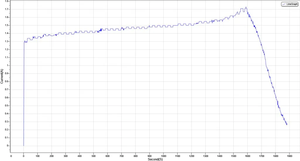Click the LineGraph legend entry

pyautogui.click(x=290, y=4)
